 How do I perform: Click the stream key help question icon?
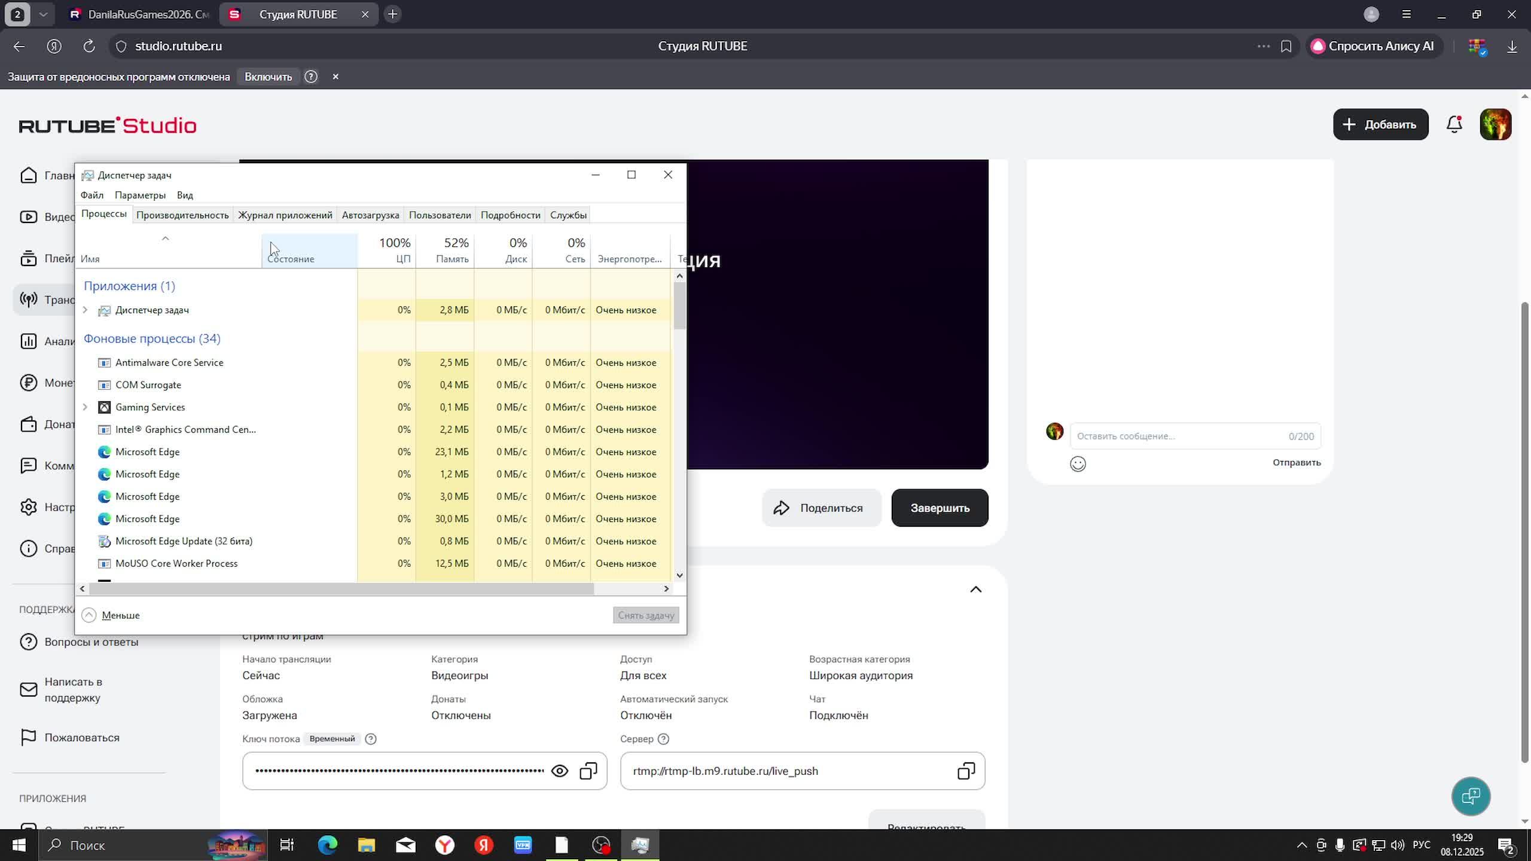click(371, 739)
